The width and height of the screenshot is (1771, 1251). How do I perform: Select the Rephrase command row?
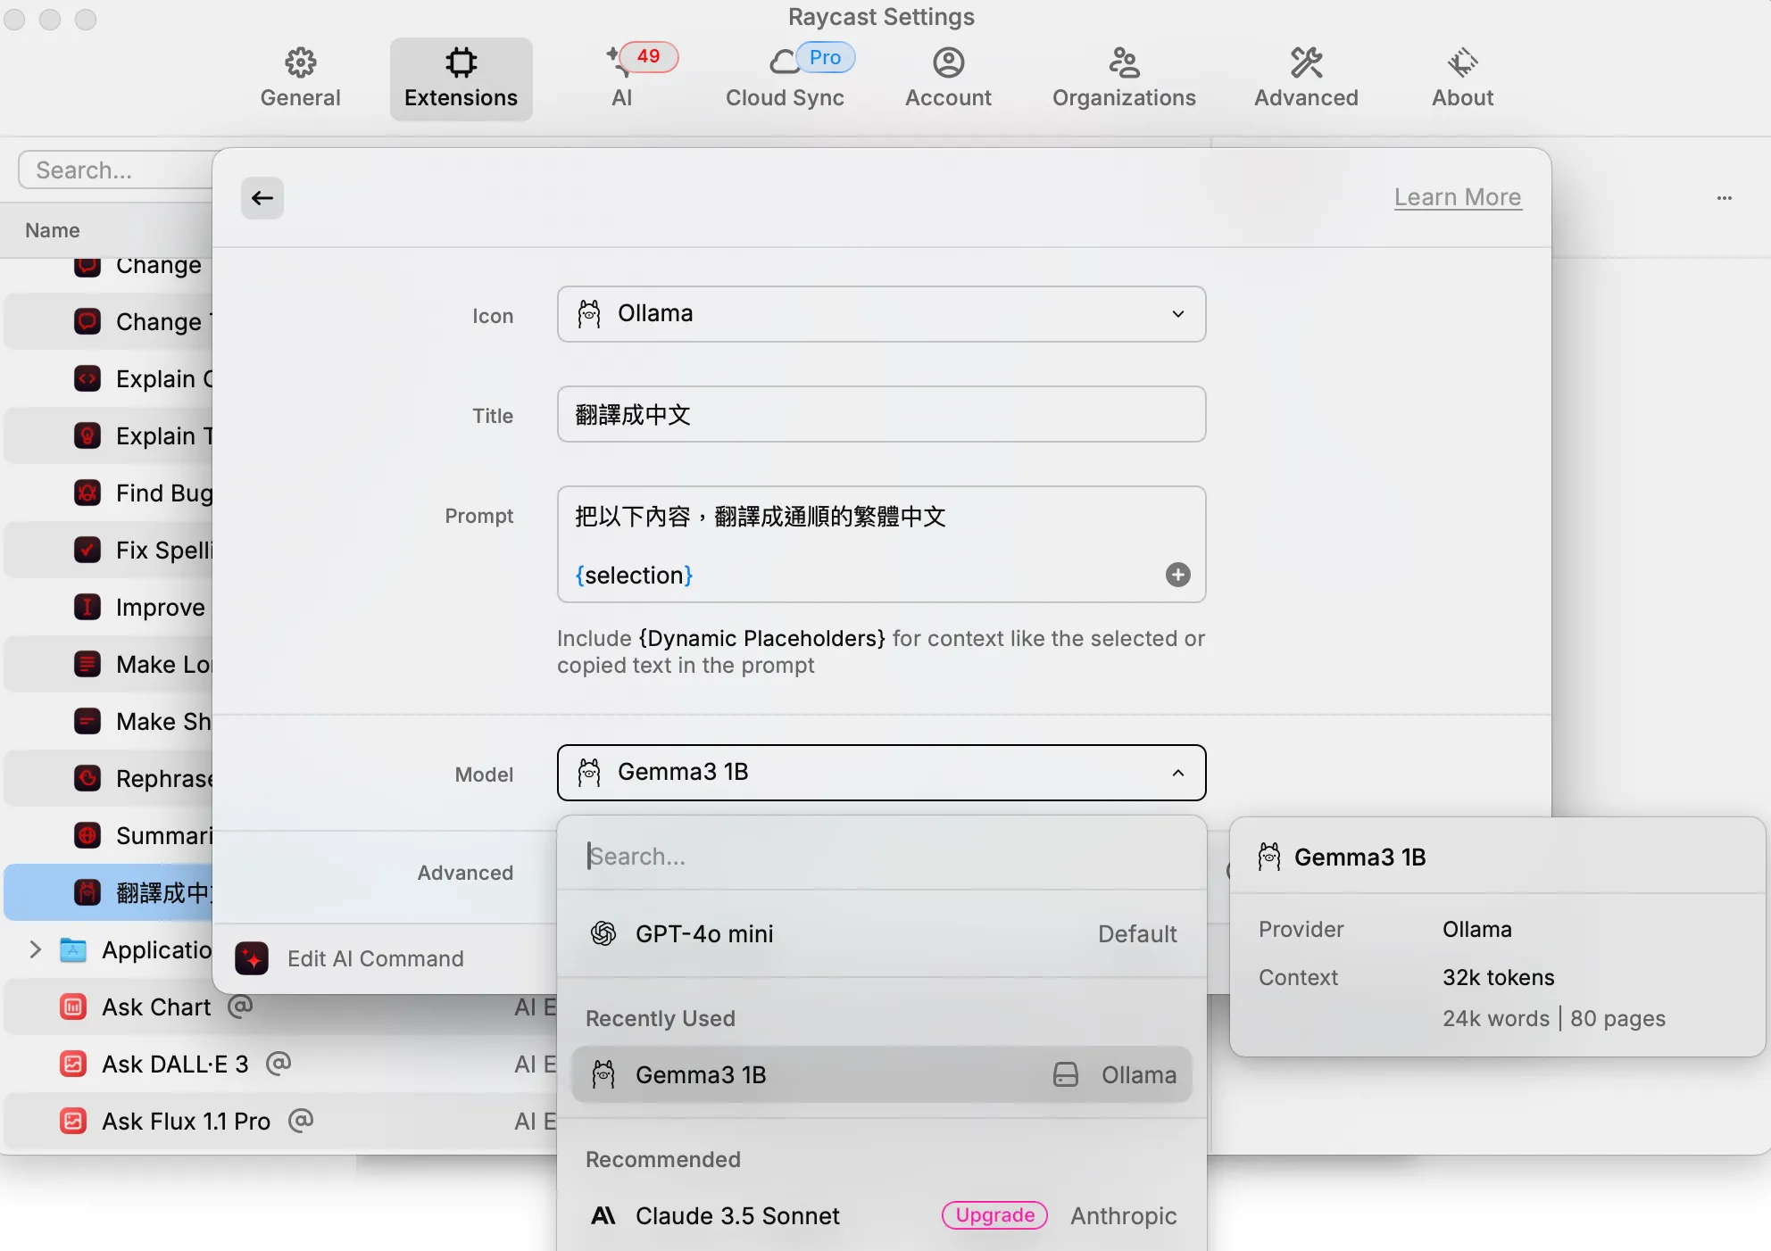click(109, 778)
